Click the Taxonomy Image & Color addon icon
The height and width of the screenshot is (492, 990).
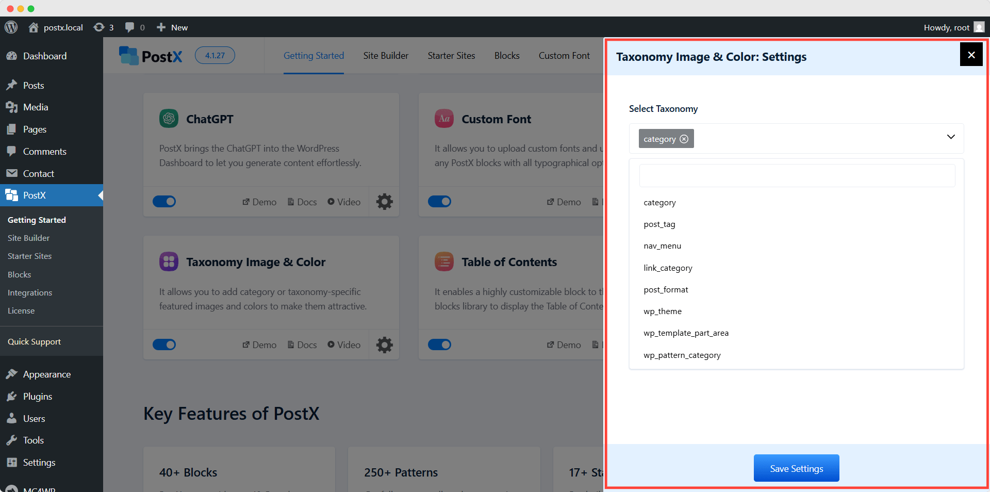[x=169, y=261]
